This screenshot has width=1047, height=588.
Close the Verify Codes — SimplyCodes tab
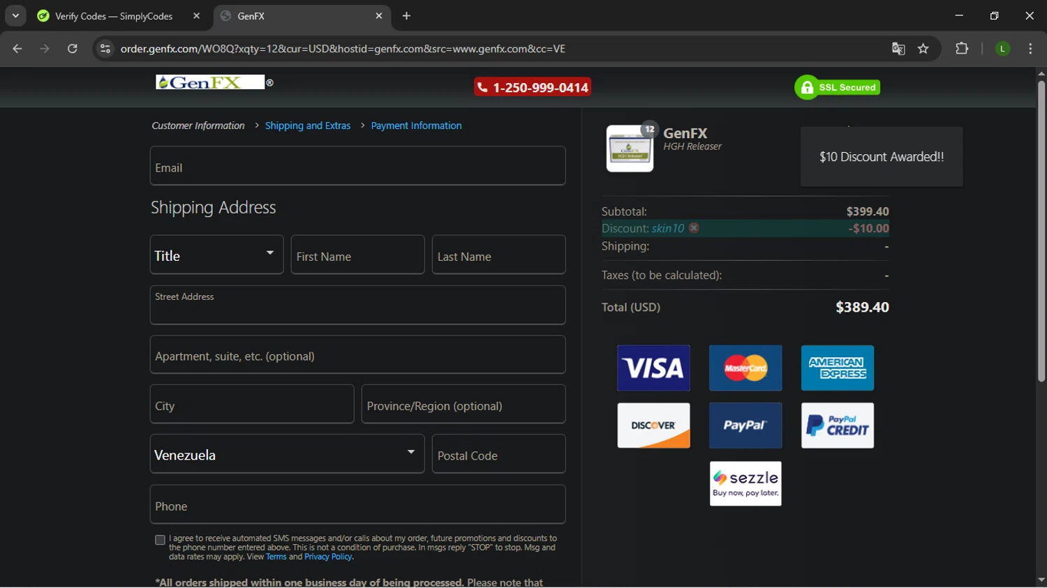196,16
